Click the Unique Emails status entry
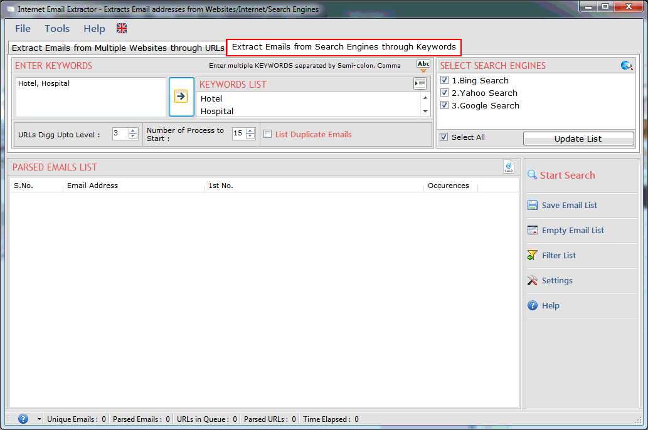This screenshot has height=430, width=648. [x=77, y=419]
